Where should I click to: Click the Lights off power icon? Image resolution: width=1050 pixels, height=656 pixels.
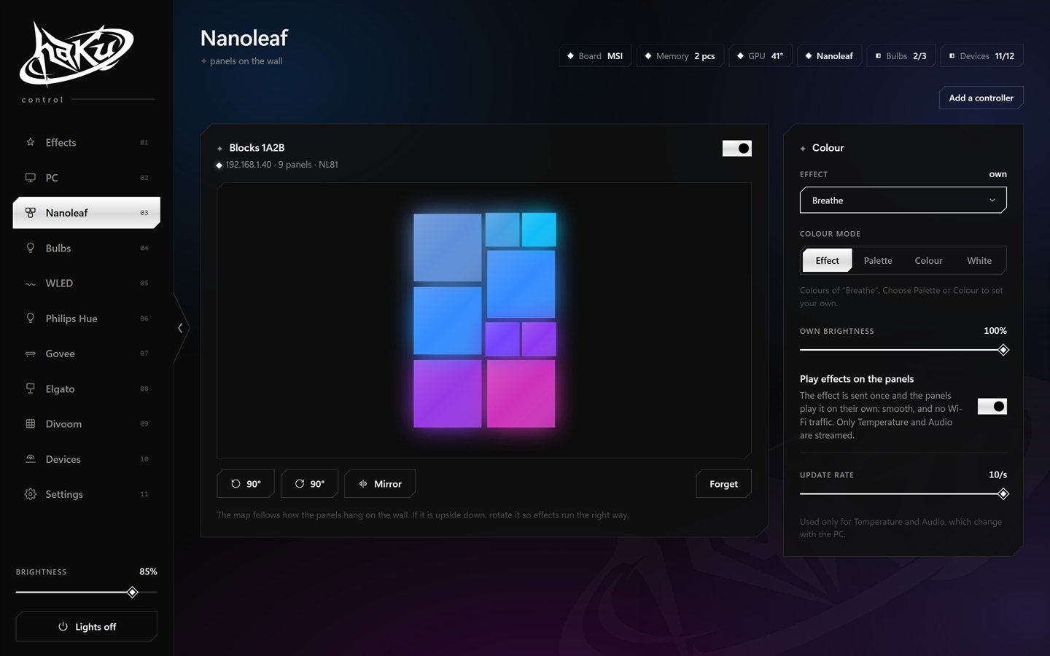coord(63,627)
